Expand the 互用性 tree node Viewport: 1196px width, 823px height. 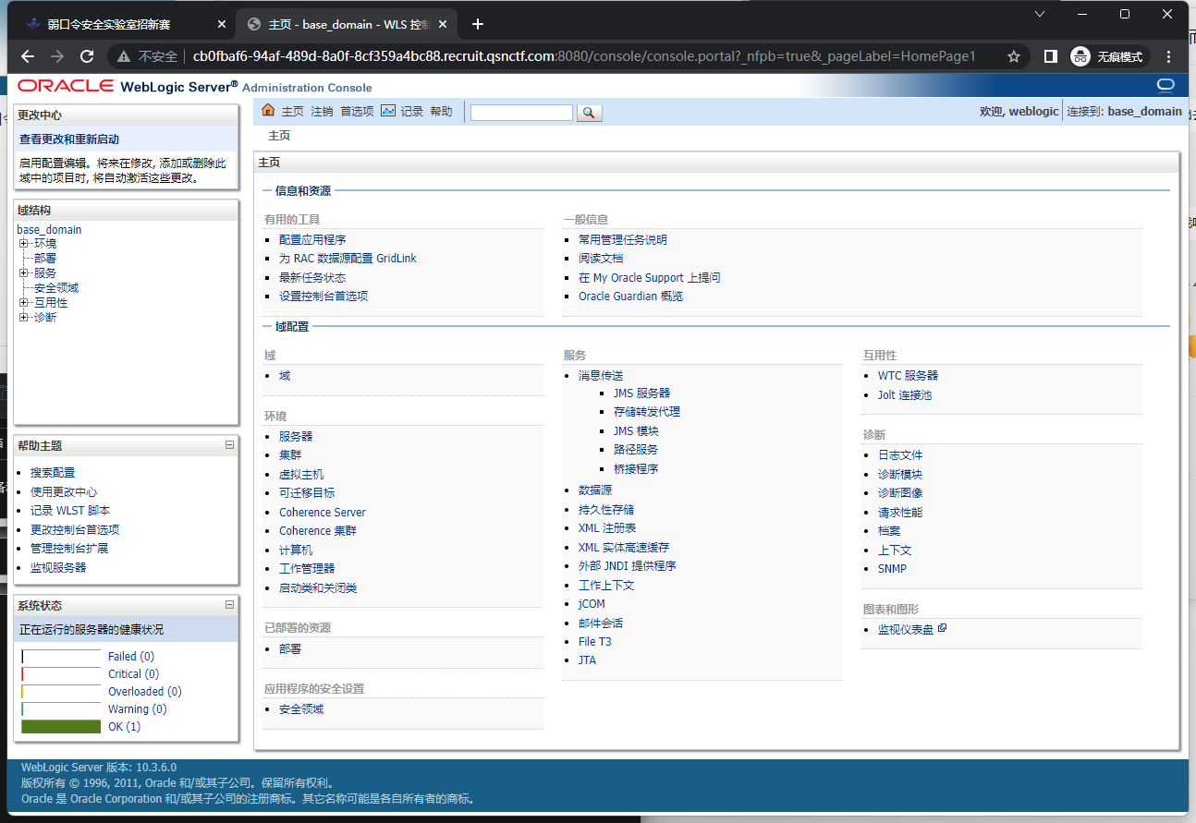coord(23,302)
